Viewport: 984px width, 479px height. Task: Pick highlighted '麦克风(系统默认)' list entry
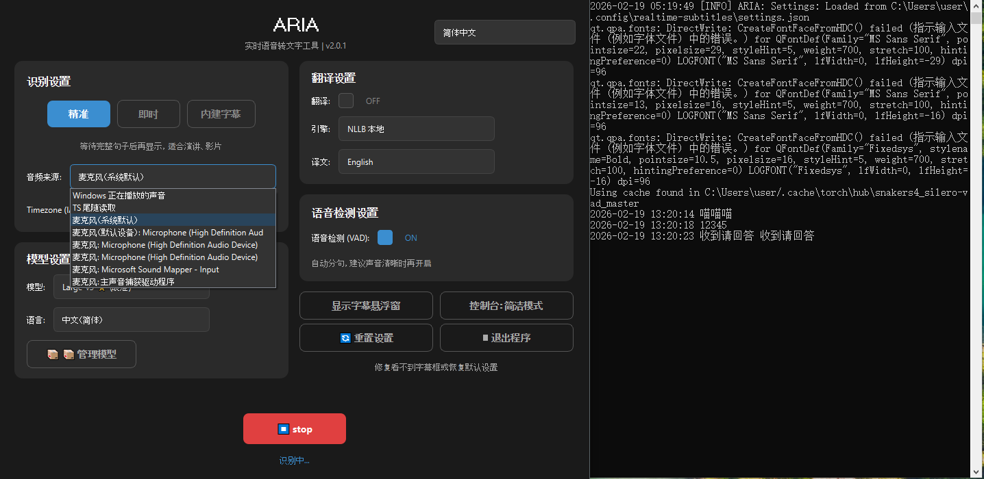coord(173,220)
